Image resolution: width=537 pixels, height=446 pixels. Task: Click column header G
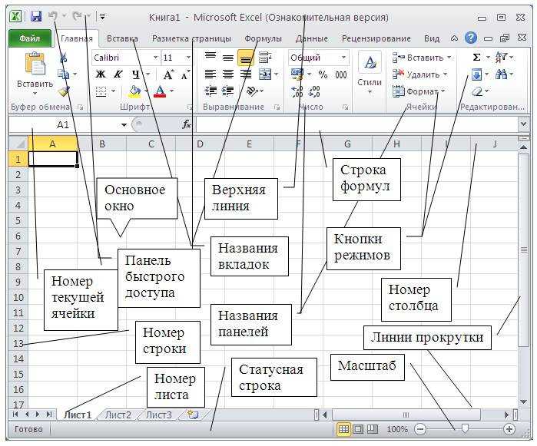347,144
